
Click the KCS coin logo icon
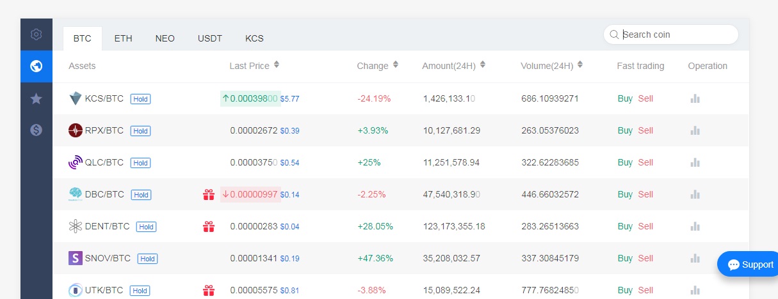point(76,98)
